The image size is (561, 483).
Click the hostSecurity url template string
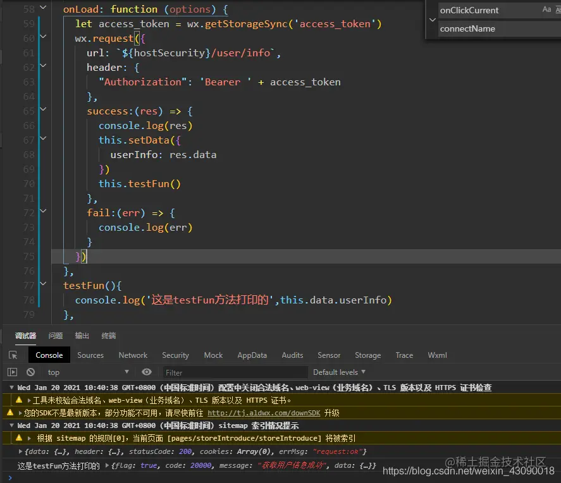pyautogui.click(x=196, y=52)
